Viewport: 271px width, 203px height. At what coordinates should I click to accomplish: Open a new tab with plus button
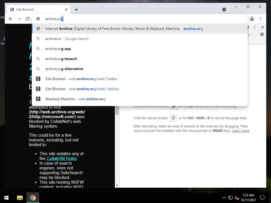[x=76, y=10]
